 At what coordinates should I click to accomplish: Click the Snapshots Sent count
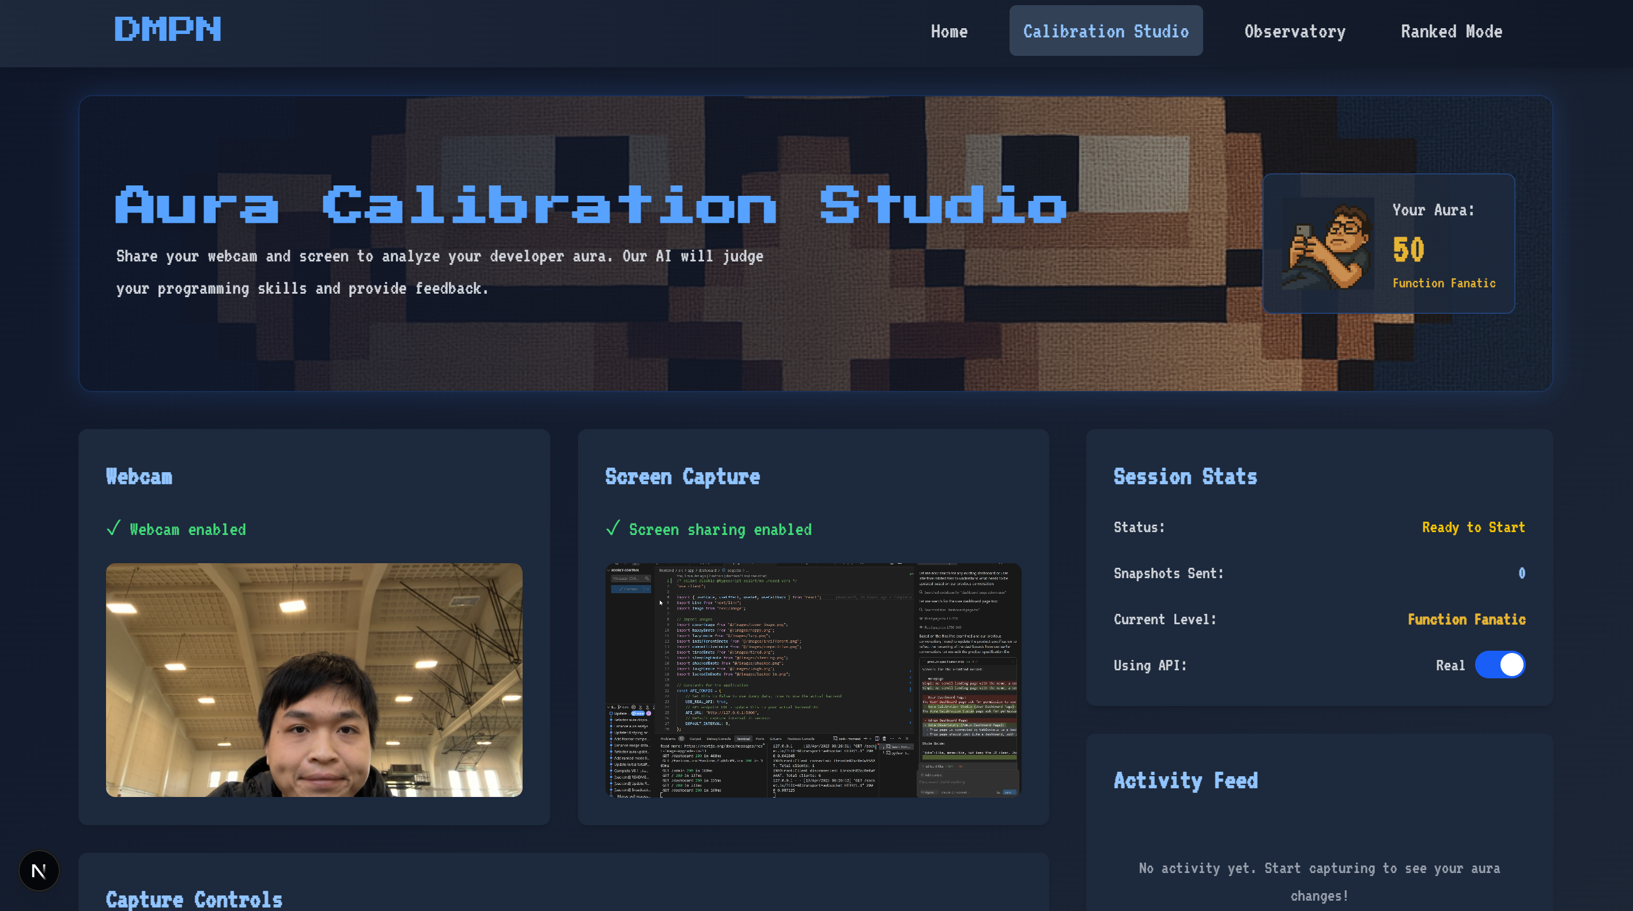1521,574
